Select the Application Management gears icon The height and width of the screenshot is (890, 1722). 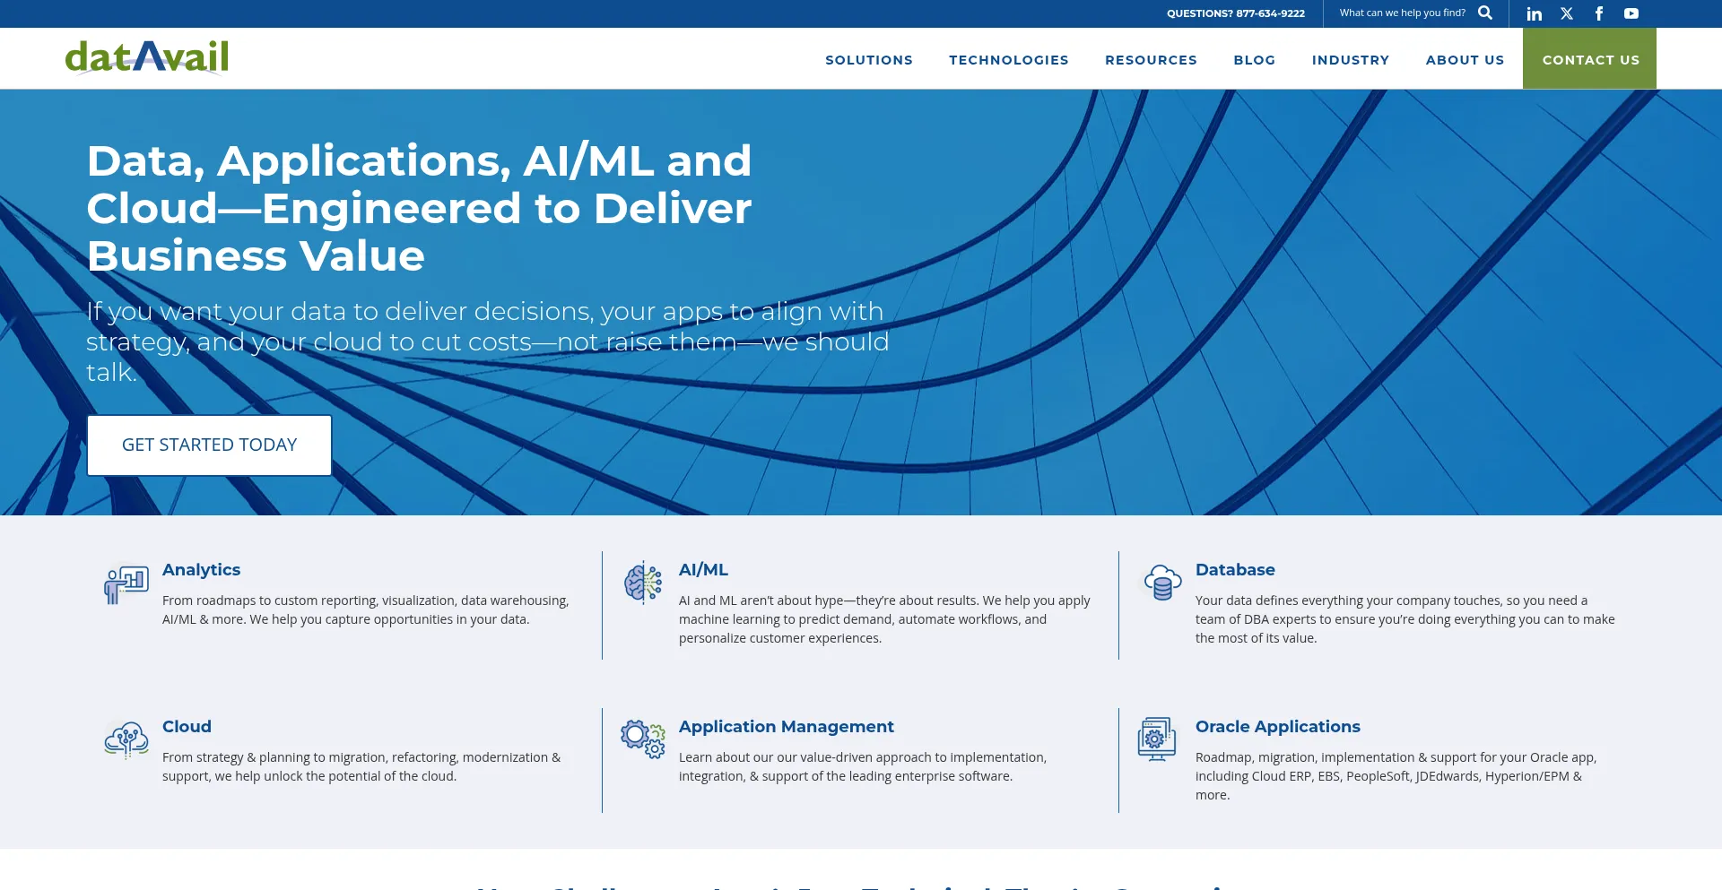643,739
